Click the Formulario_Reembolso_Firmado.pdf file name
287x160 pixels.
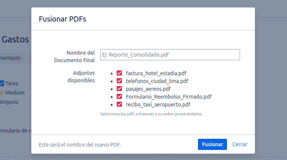coord(169,97)
